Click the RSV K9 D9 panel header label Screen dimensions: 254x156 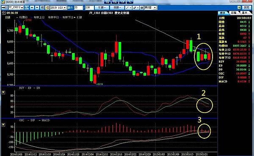[30, 88]
